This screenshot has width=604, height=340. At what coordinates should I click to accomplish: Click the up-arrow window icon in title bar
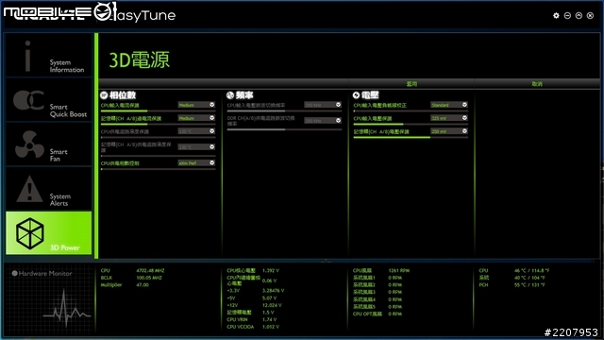point(579,15)
